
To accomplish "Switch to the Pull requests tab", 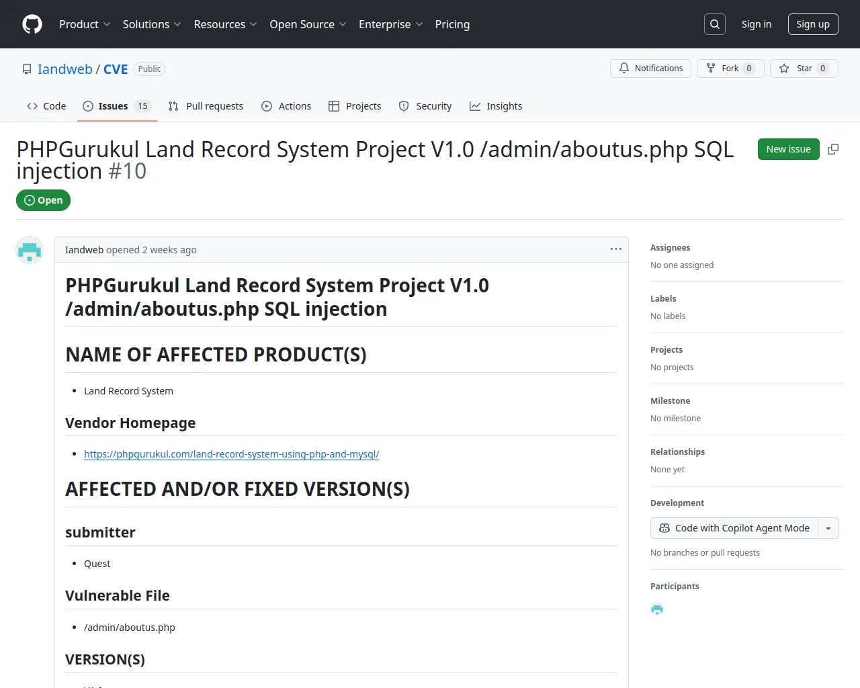I will point(206,106).
